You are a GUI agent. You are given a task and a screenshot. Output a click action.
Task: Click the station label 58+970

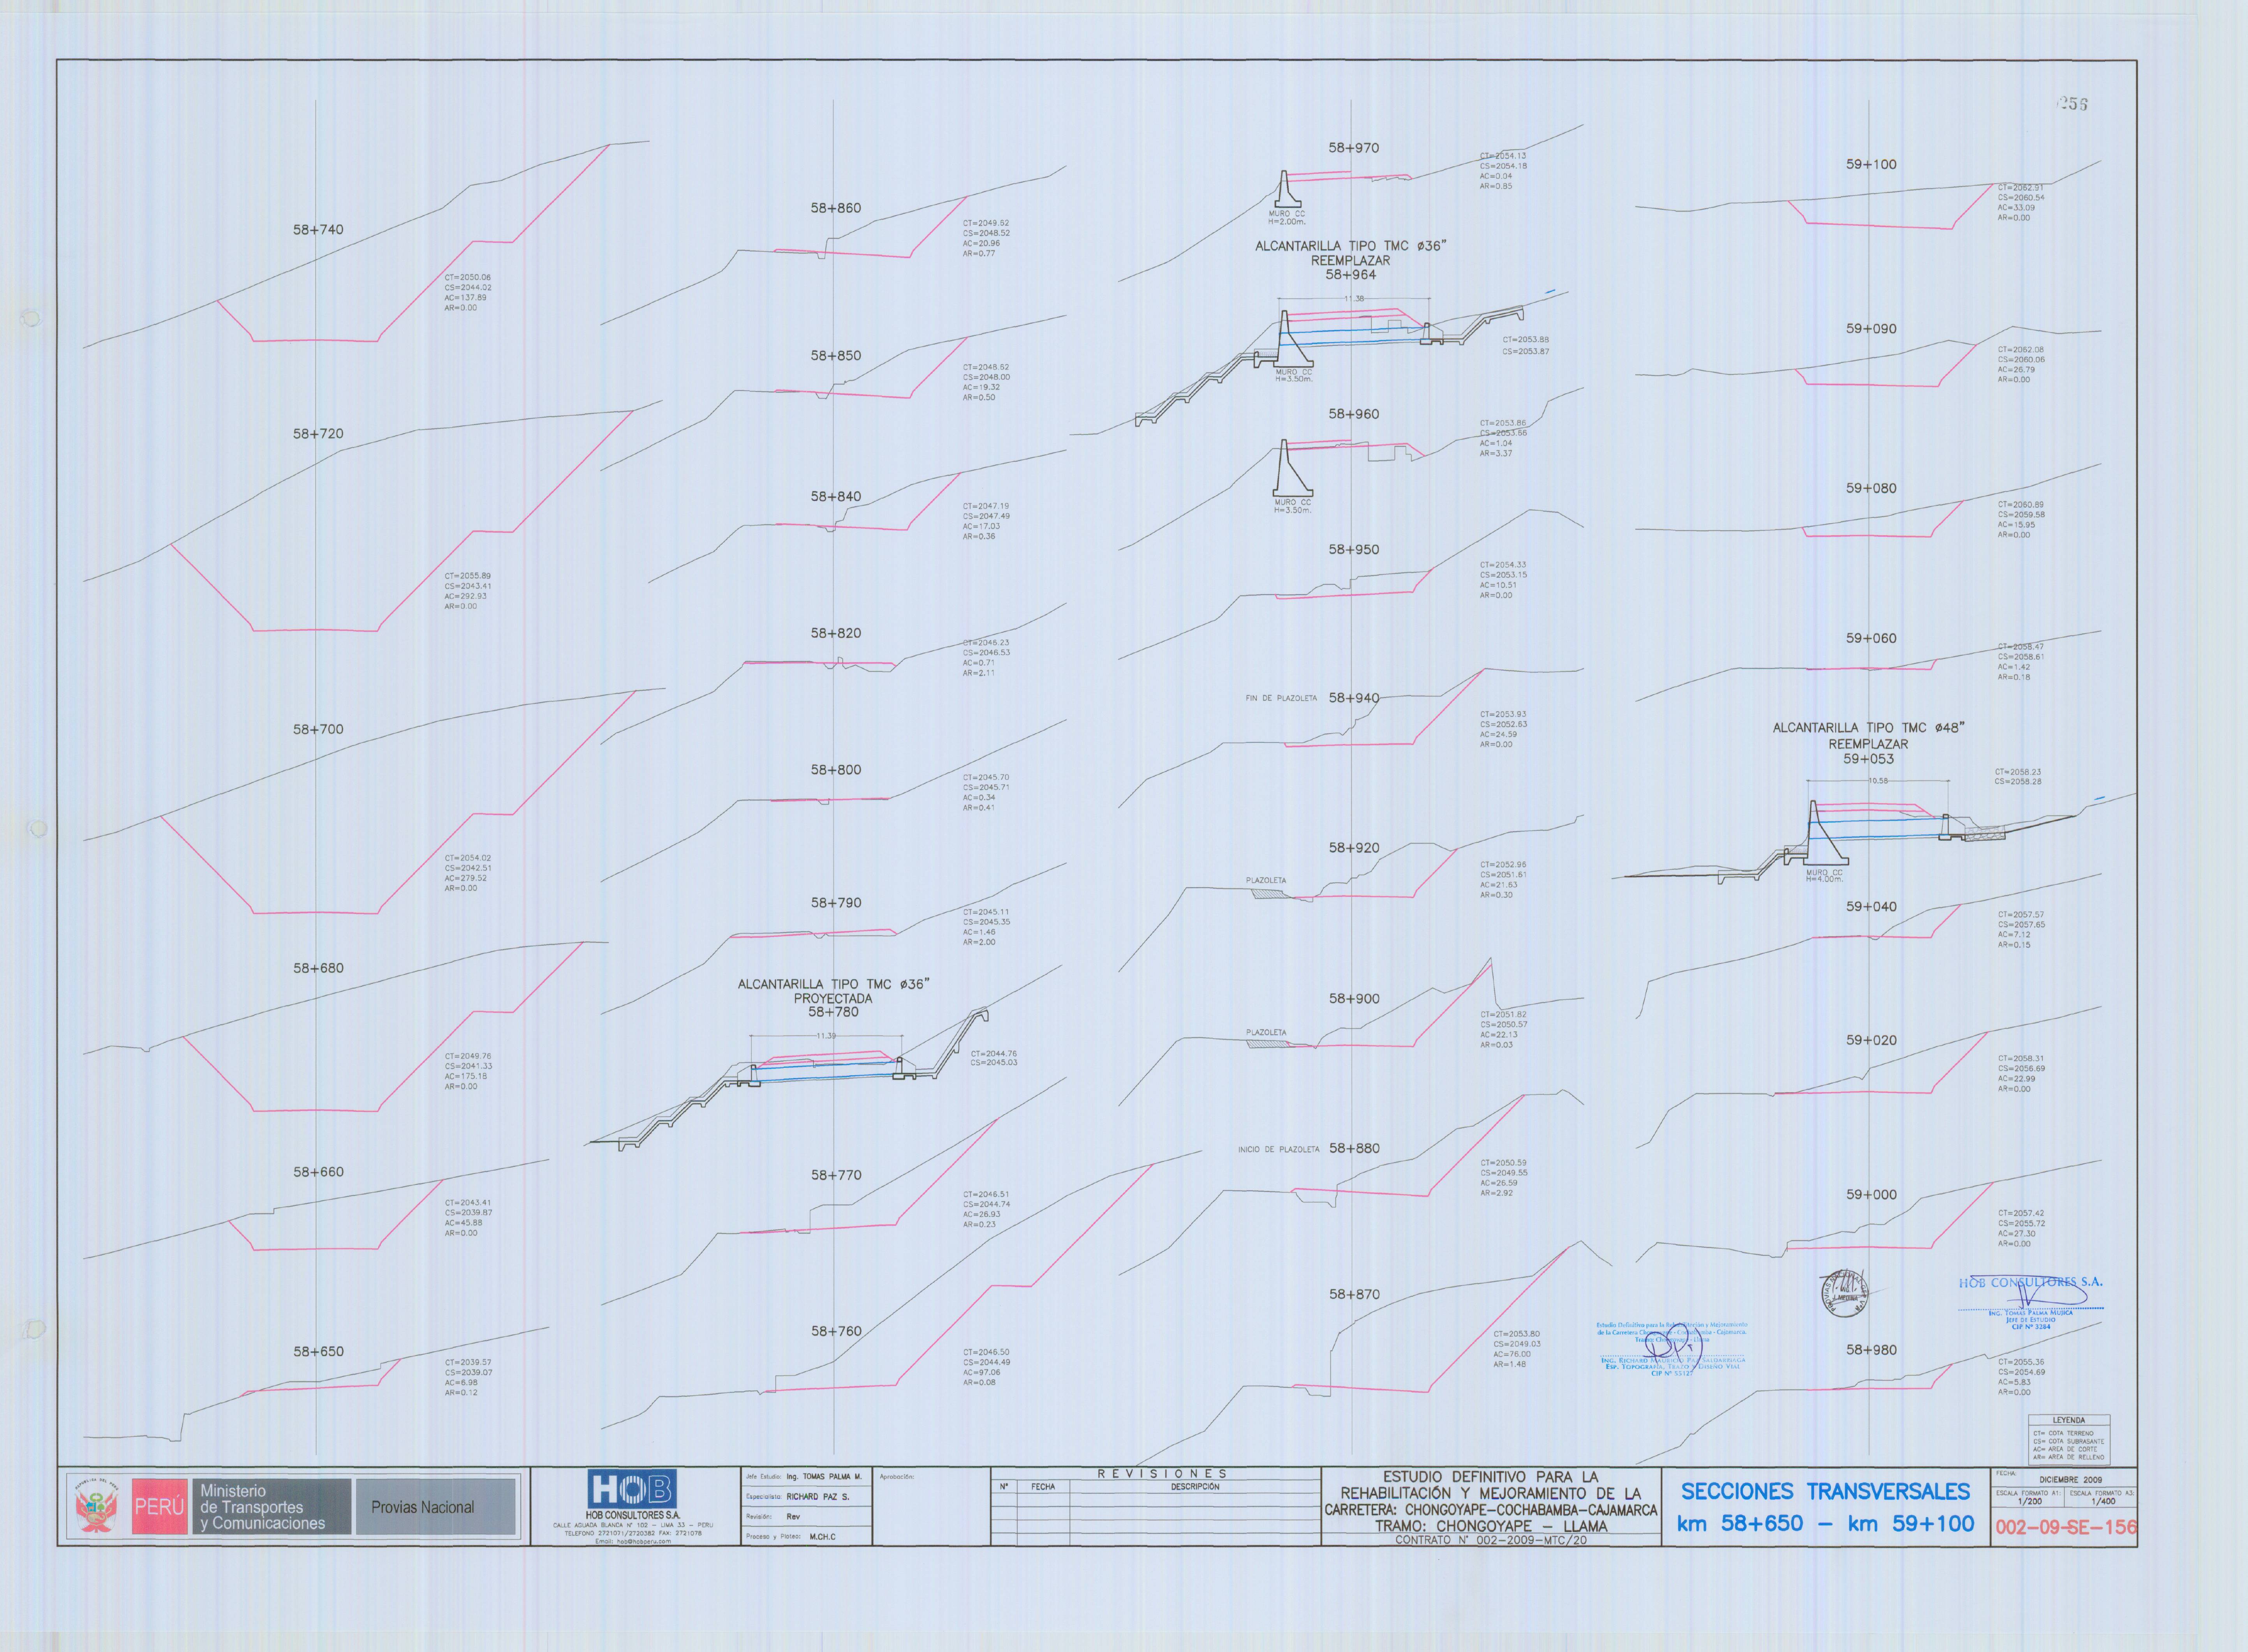(x=1353, y=148)
